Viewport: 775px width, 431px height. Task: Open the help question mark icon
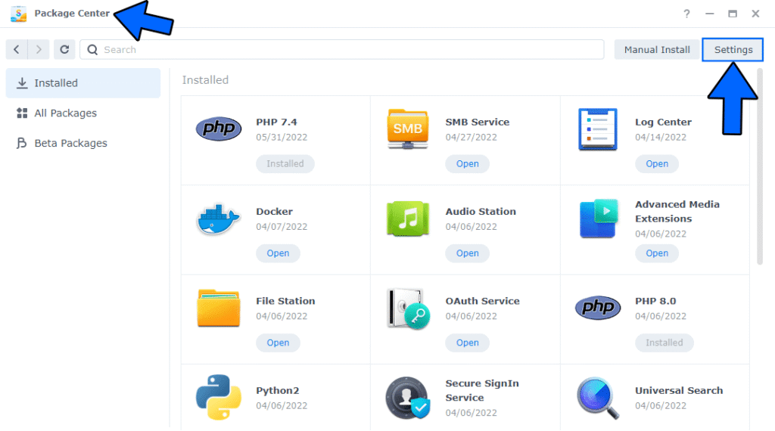[x=687, y=14]
